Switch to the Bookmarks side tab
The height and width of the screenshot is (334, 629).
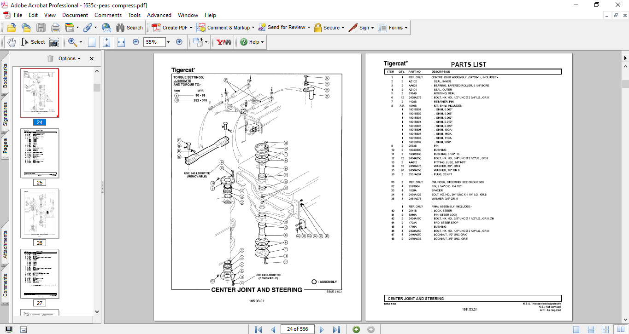pyautogui.click(x=5, y=75)
